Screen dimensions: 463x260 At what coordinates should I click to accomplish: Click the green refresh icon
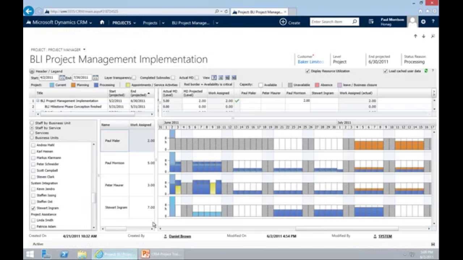pyautogui.click(x=426, y=71)
